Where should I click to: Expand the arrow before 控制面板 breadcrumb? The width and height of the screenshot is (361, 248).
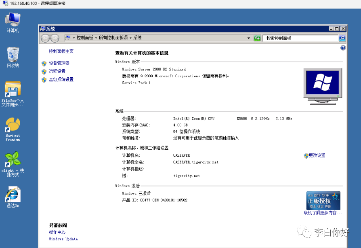(x=74, y=38)
